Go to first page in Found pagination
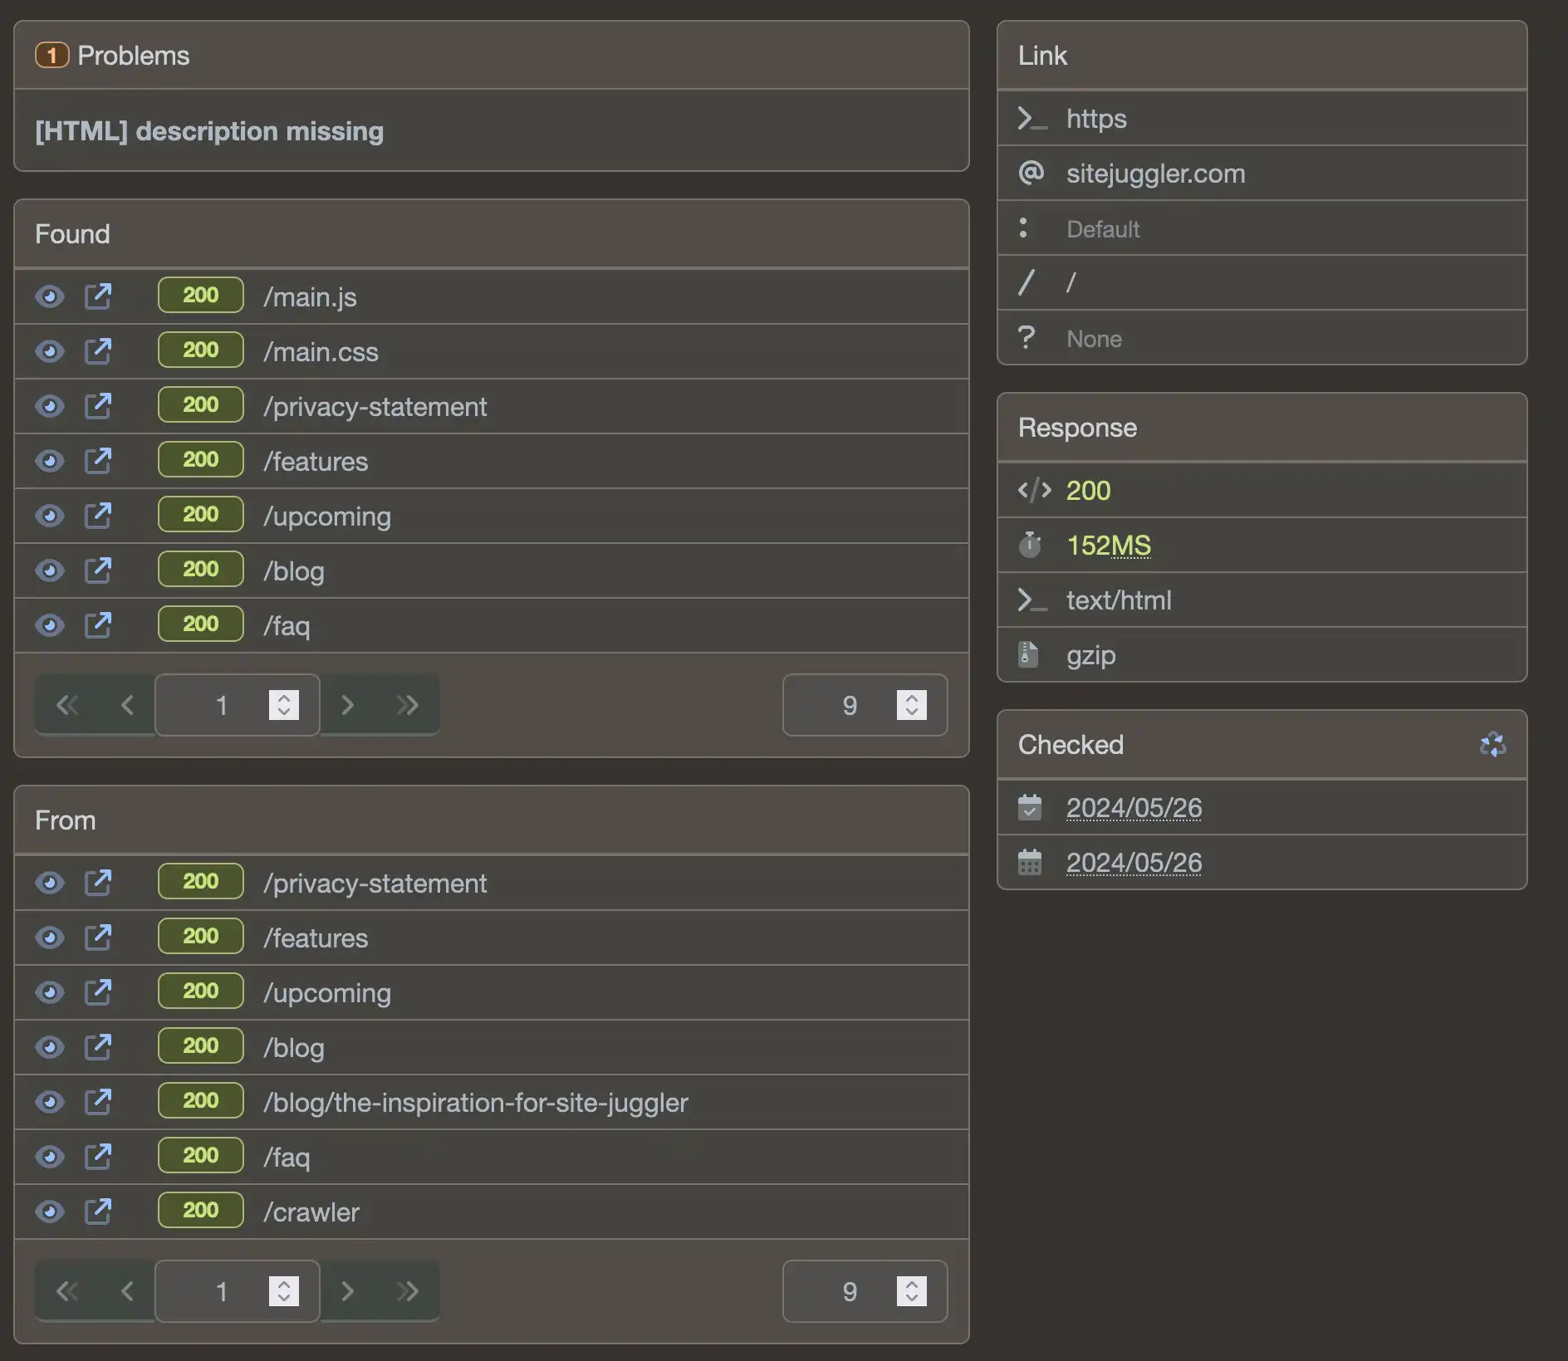The image size is (1568, 1361). (x=66, y=705)
